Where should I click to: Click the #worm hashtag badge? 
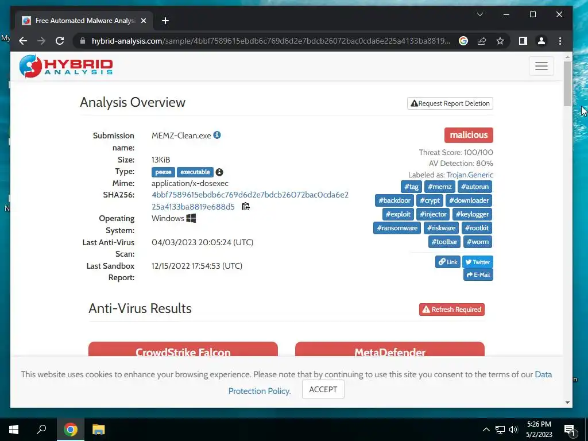(477, 242)
